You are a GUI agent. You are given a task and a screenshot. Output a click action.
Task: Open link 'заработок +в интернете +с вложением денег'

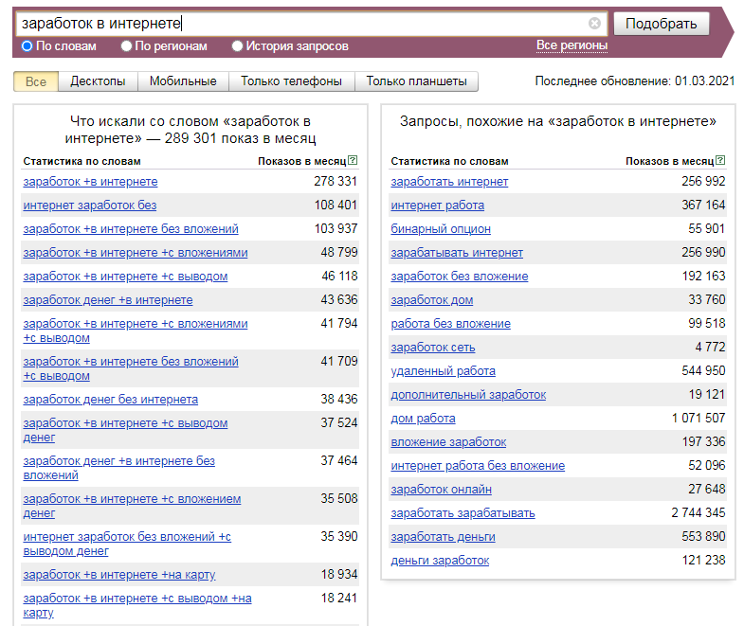[132, 506]
